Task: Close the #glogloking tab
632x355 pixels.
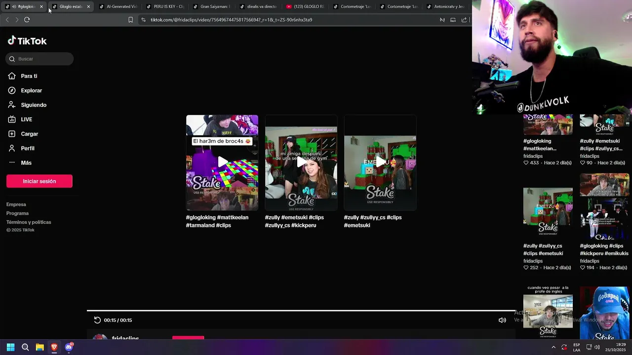Action: (x=41, y=6)
